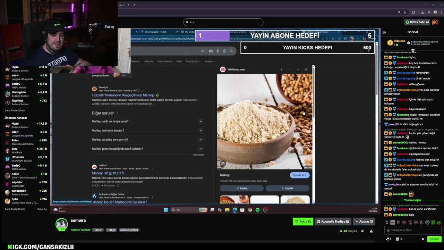Viewport: 444px width, 250px height.
Task: Collapse the Sohbet chat panel arrow icon
Action: coord(384,32)
